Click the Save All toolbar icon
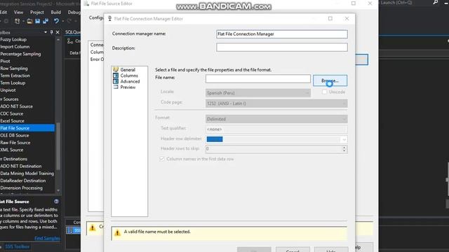The height and width of the screenshot is (252, 449). click(46, 21)
